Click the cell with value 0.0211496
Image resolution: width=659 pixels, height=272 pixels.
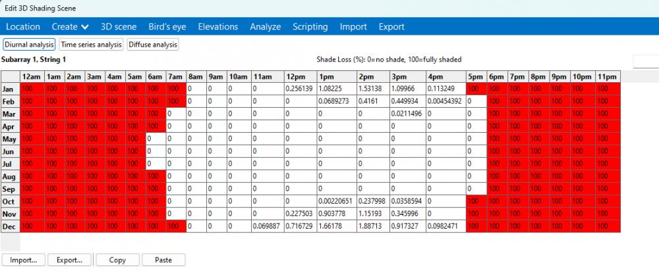point(408,114)
